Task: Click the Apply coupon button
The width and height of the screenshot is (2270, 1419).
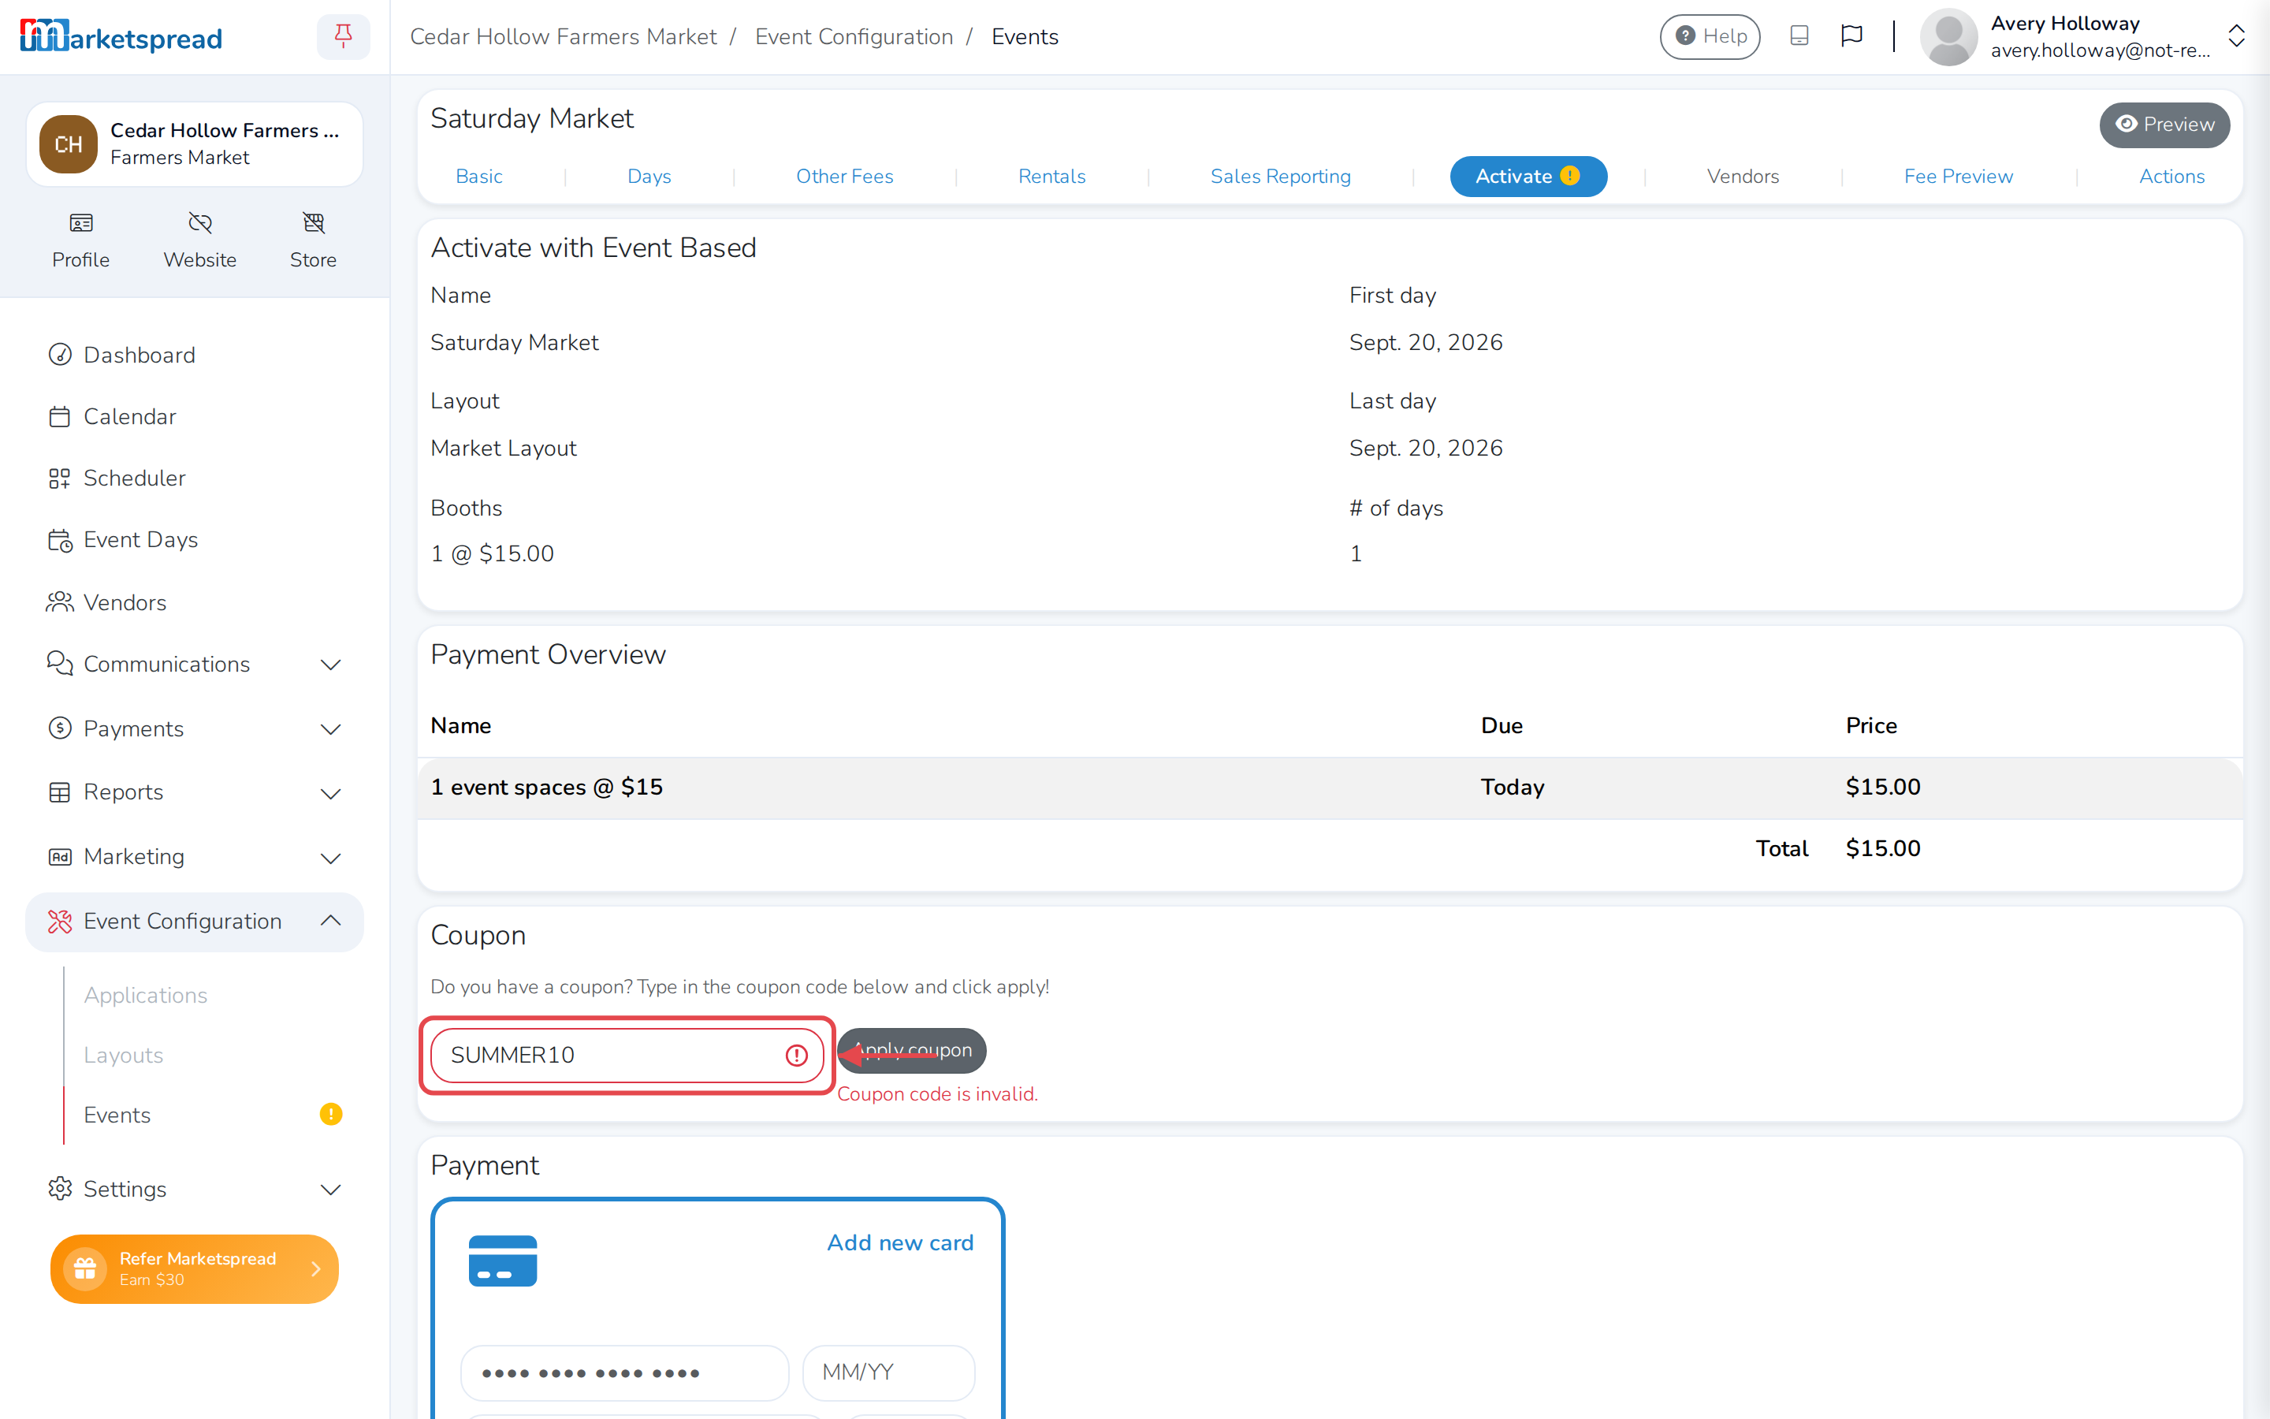Action: pos(913,1050)
